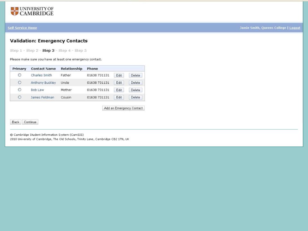Click the Mother relationship cell
This screenshot has height=231, width=308.
(66, 90)
